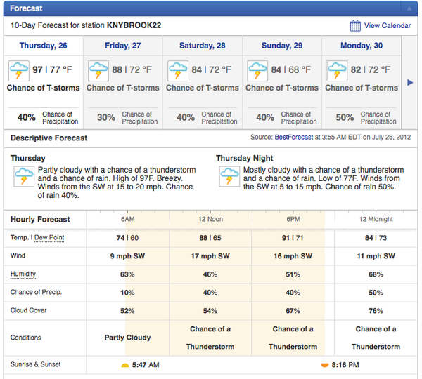Viewport: 422px width, 379px height.
Task: Click the Wind row label
Action: (x=18, y=255)
